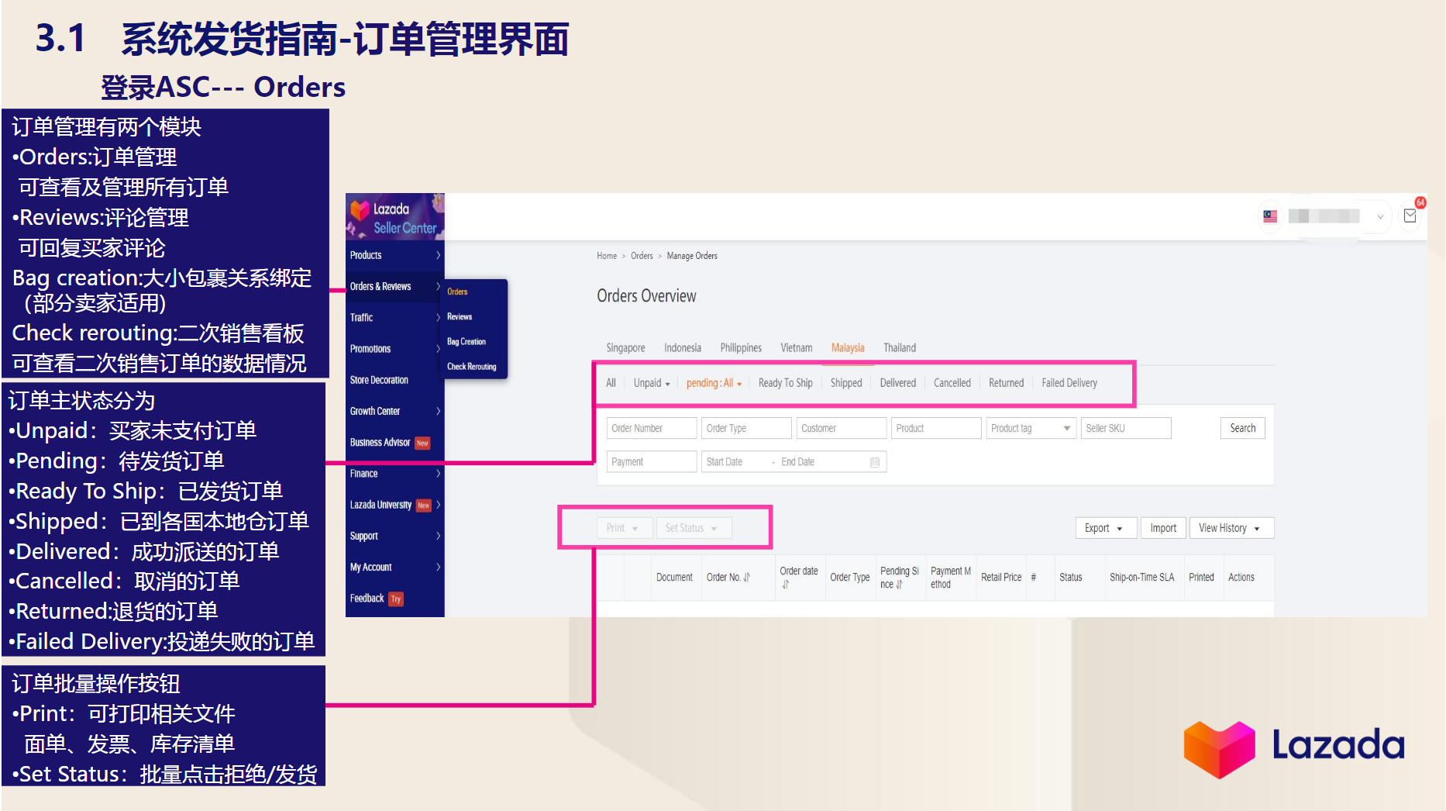1446x811 pixels.
Task: Filter by Ready To Ship status
Action: pyautogui.click(x=786, y=383)
